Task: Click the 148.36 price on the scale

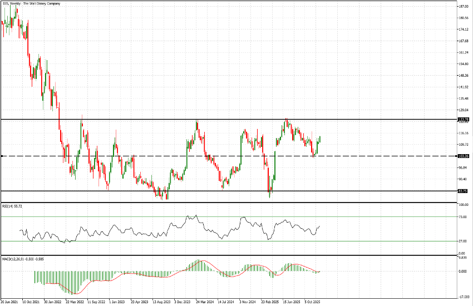Action: pyautogui.click(x=463, y=76)
